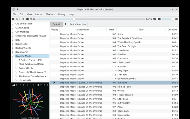Screen dimensions: 190x119
Task: Sort by the Duration column header
Action: (172, 30)
